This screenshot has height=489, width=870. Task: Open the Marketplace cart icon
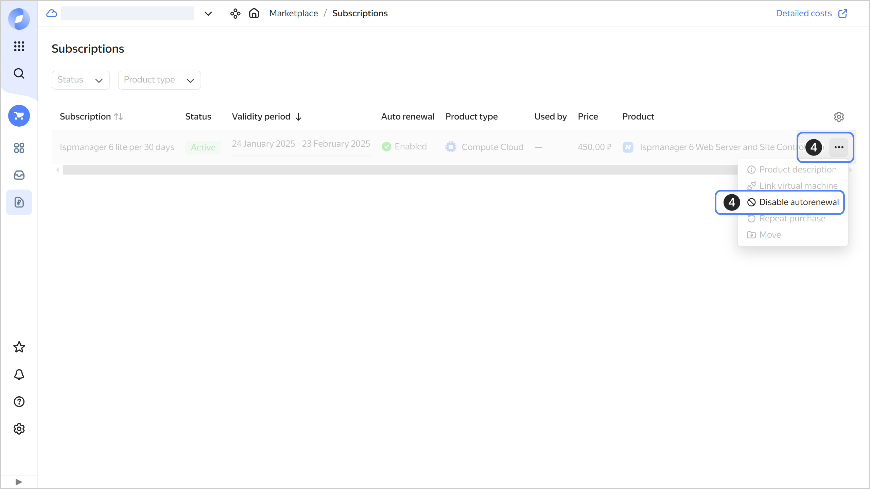[19, 116]
